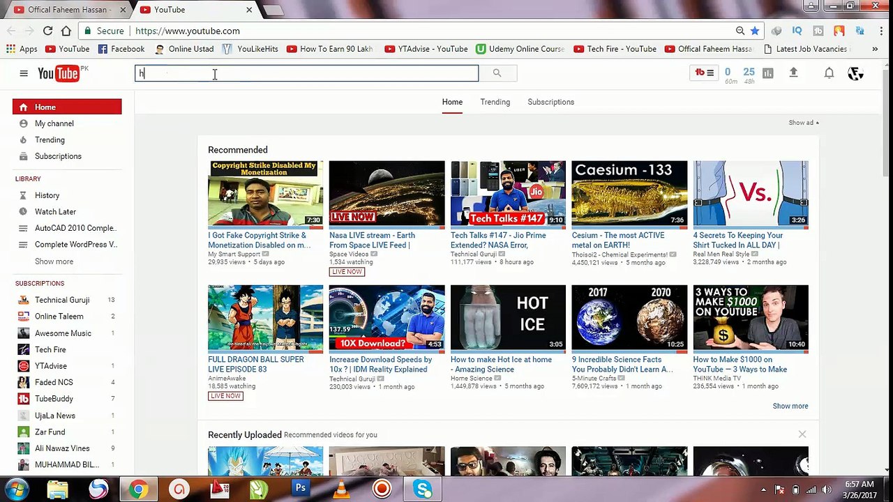Show hidden system tray icons
This screenshot has width=893, height=502.
click(763, 489)
